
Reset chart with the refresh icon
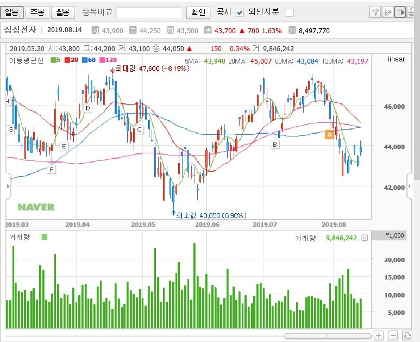[x=407, y=335]
